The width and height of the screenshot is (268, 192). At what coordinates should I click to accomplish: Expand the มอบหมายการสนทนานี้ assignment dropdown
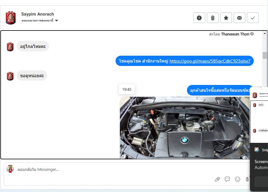pyautogui.click(x=40, y=21)
